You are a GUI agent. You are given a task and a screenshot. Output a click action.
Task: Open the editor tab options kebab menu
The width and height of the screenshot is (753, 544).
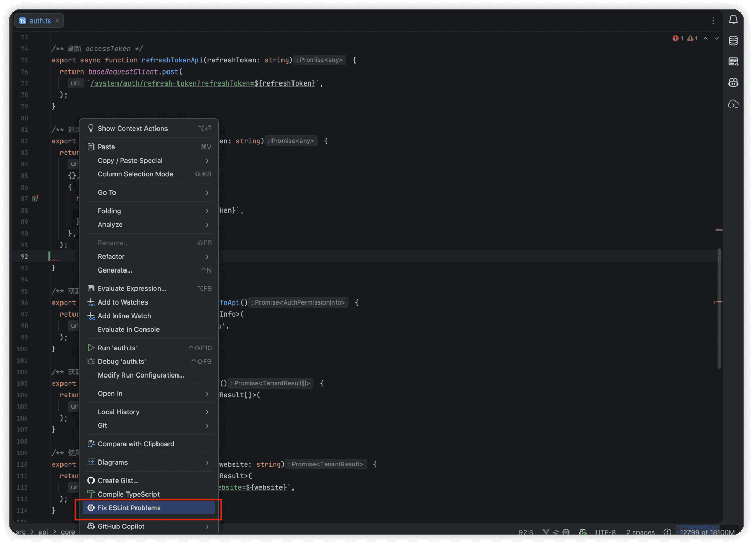point(713,20)
